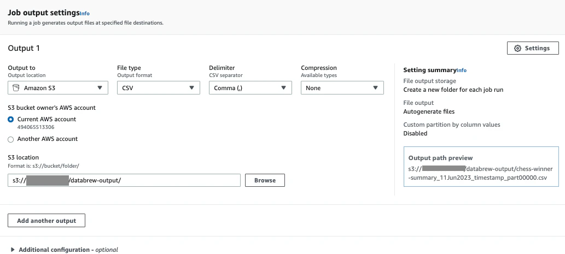The width and height of the screenshot is (565, 254).
Task: Open the File type CSV dropdown
Action: tap(159, 88)
